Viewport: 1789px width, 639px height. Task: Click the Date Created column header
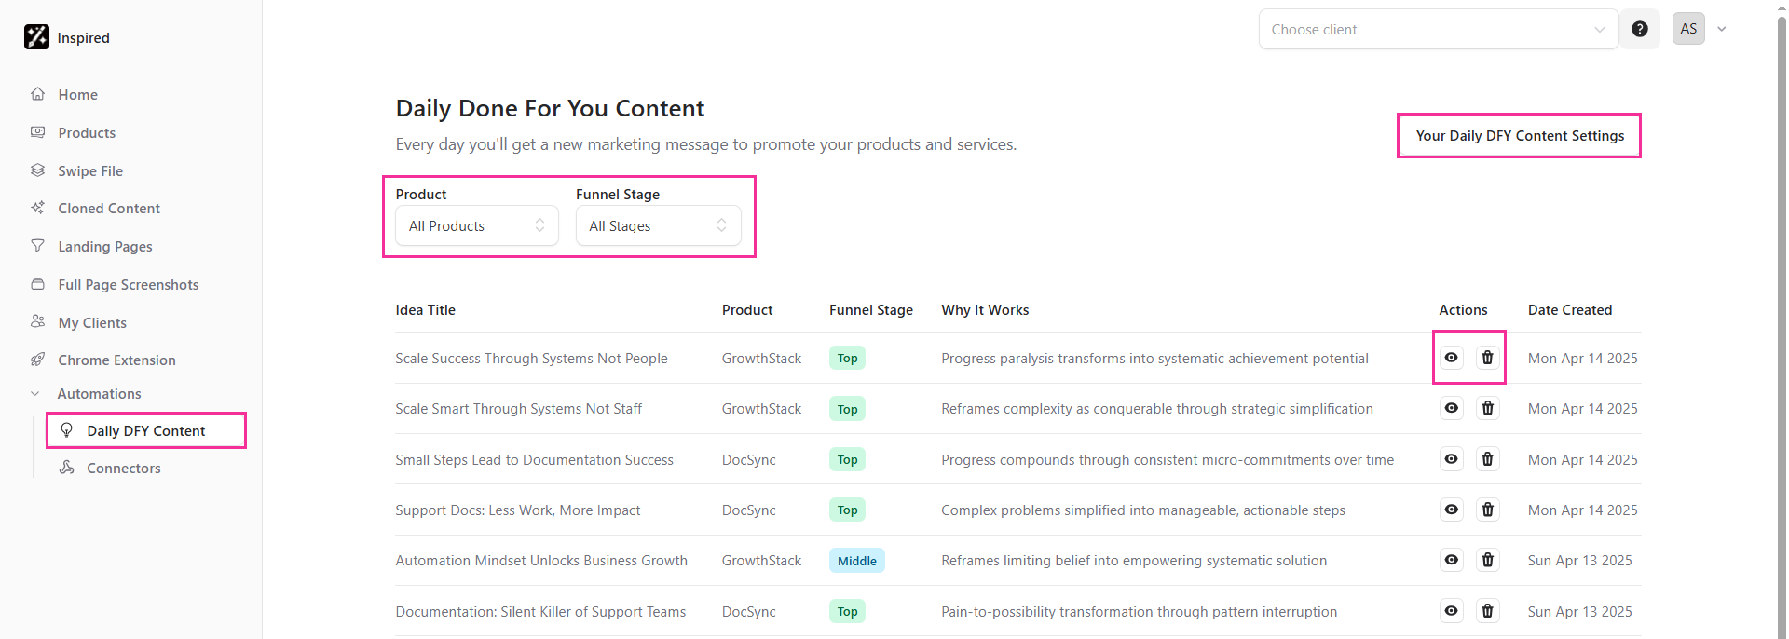(1570, 310)
